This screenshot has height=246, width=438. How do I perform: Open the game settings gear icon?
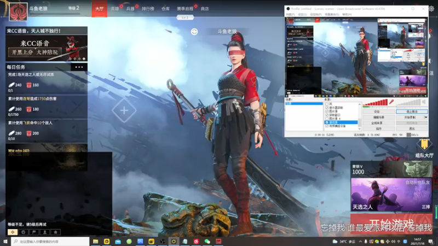432,9
